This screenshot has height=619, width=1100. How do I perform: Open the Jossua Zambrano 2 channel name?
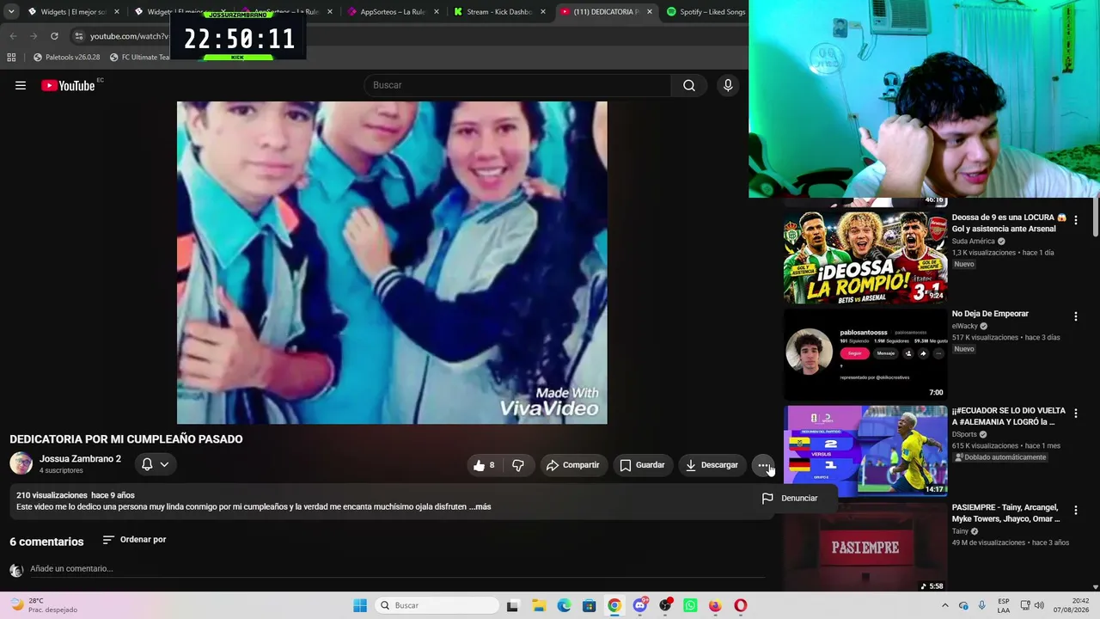[80, 459]
